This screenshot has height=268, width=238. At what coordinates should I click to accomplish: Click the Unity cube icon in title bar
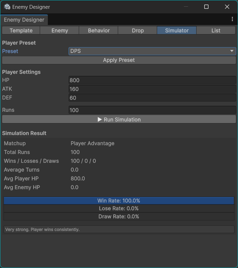7,7
